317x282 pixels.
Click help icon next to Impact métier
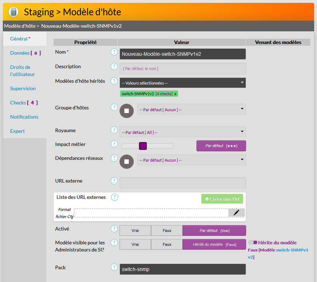(x=114, y=144)
